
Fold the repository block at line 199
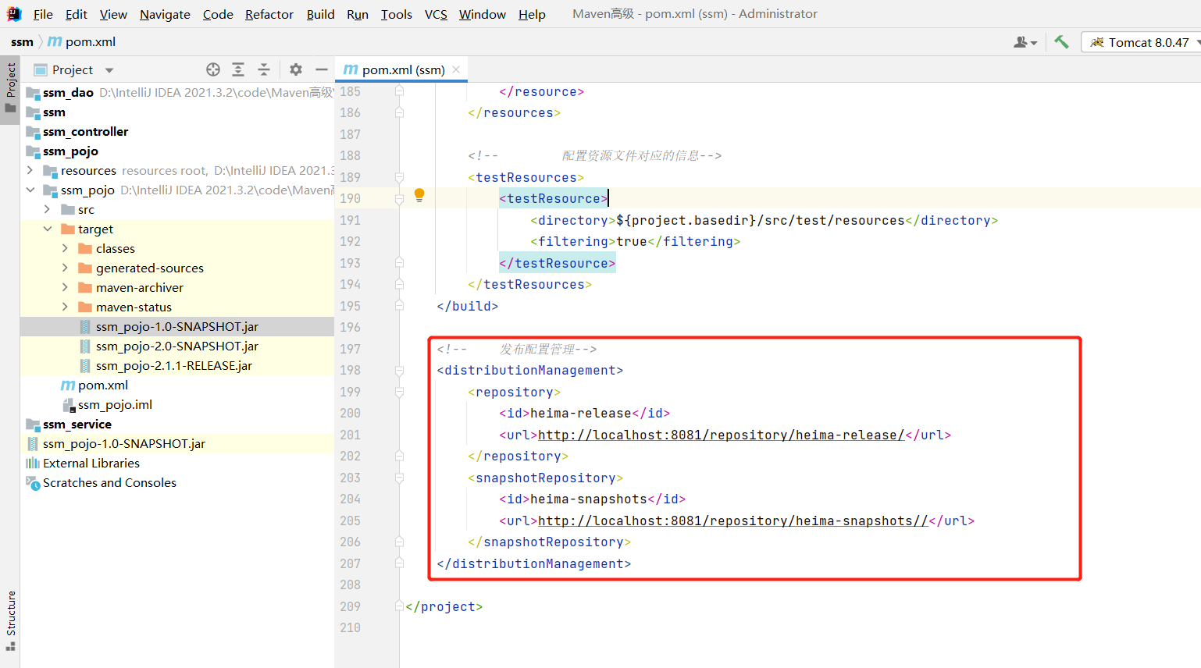pyautogui.click(x=399, y=392)
